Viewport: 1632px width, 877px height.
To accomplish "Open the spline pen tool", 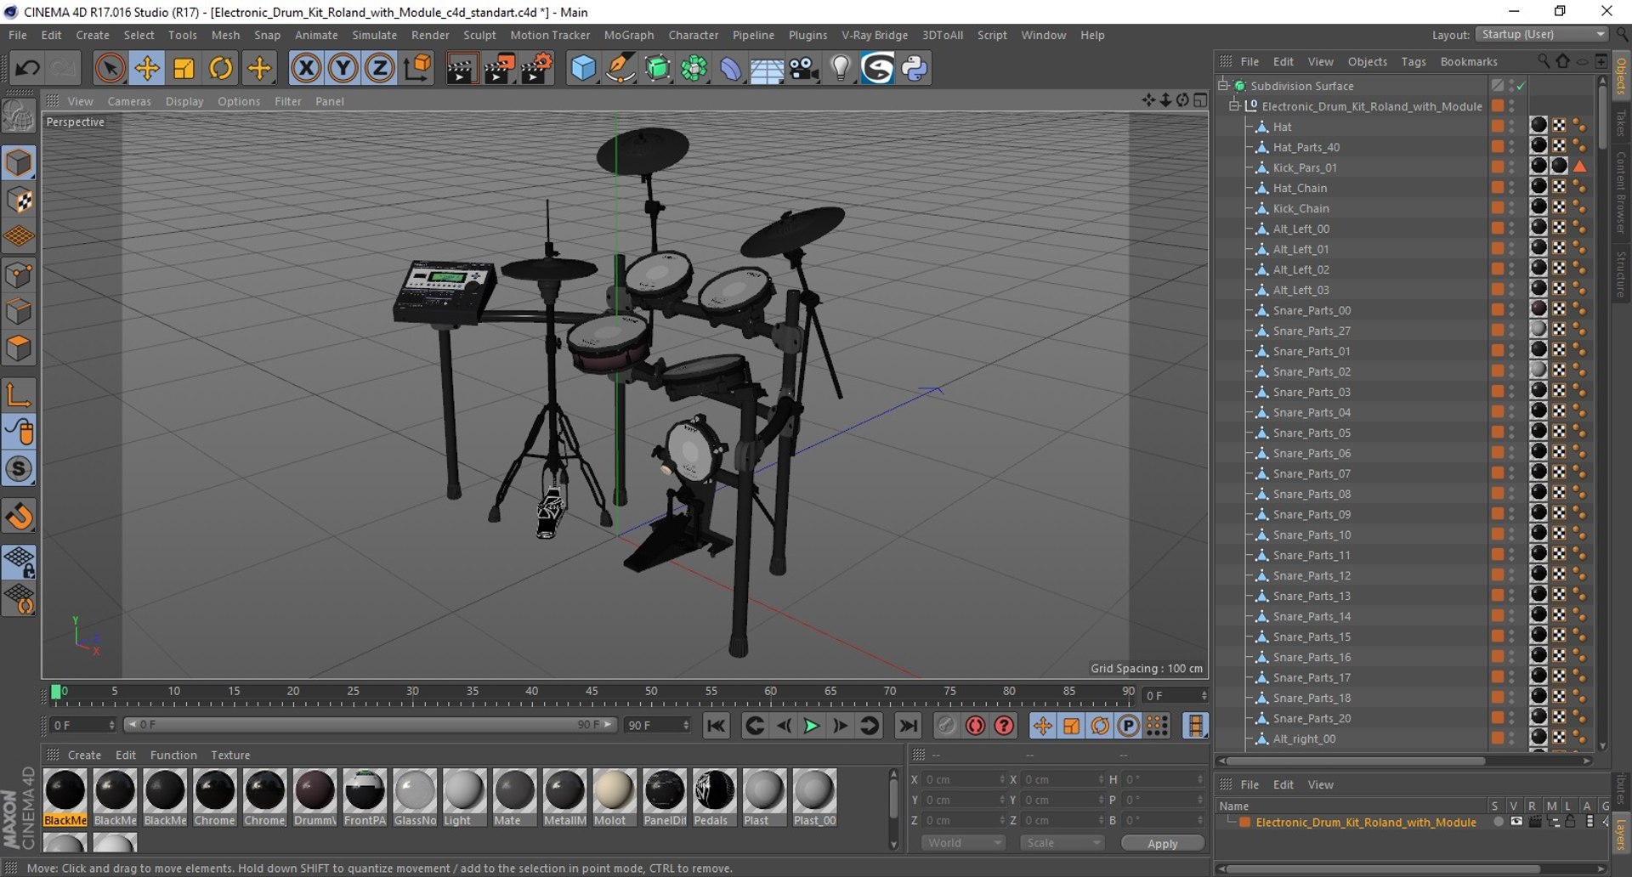I will (620, 68).
